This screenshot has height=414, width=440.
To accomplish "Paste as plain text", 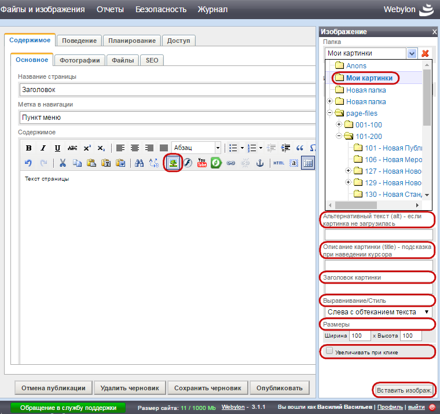I will tap(106, 163).
